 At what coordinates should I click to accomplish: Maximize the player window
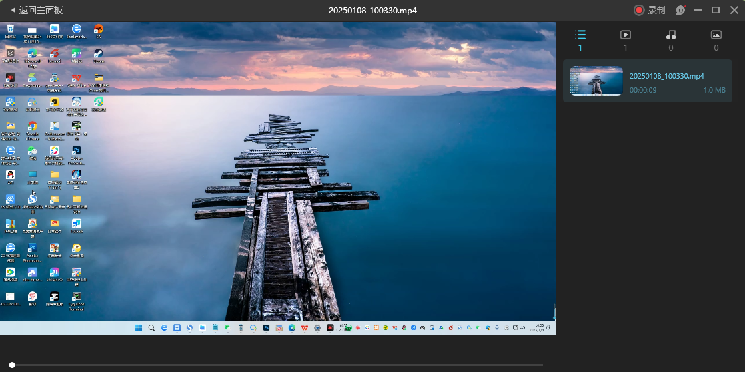coord(716,10)
